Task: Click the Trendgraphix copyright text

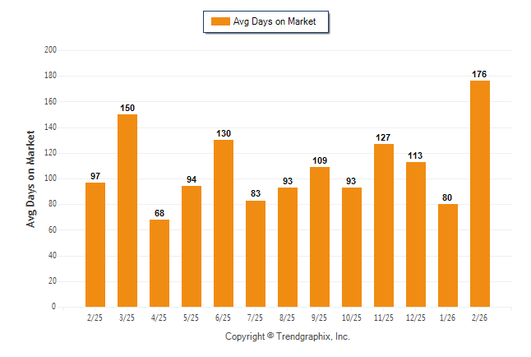Action: 287,336
